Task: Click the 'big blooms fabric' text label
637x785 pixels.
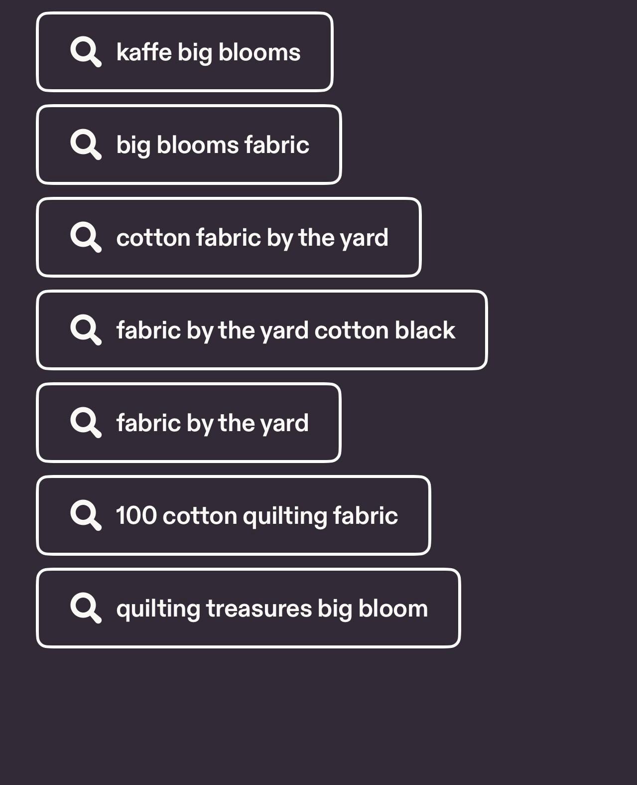Action: pyautogui.click(x=213, y=145)
